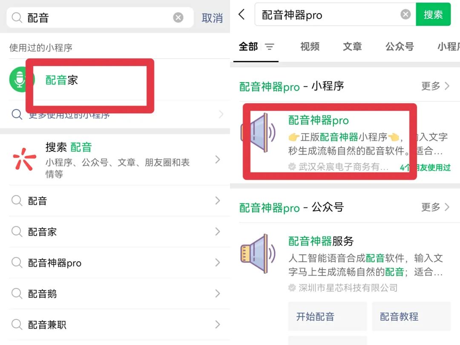This screenshot has height=345, width=460.
Task: Clear the 配音 search field text
Action: (178, 17)
